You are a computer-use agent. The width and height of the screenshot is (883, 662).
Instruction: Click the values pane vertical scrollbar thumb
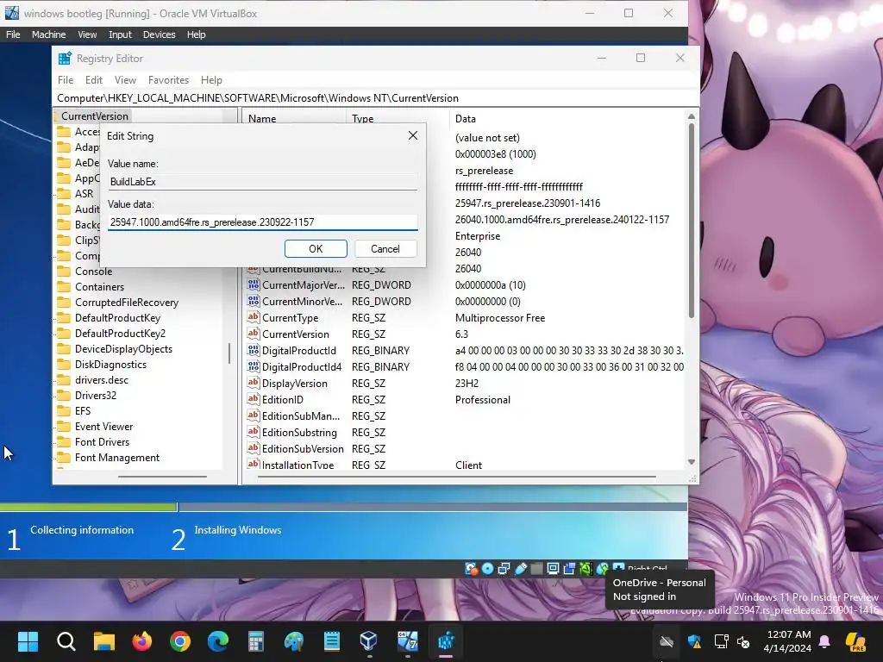(692, 221)
